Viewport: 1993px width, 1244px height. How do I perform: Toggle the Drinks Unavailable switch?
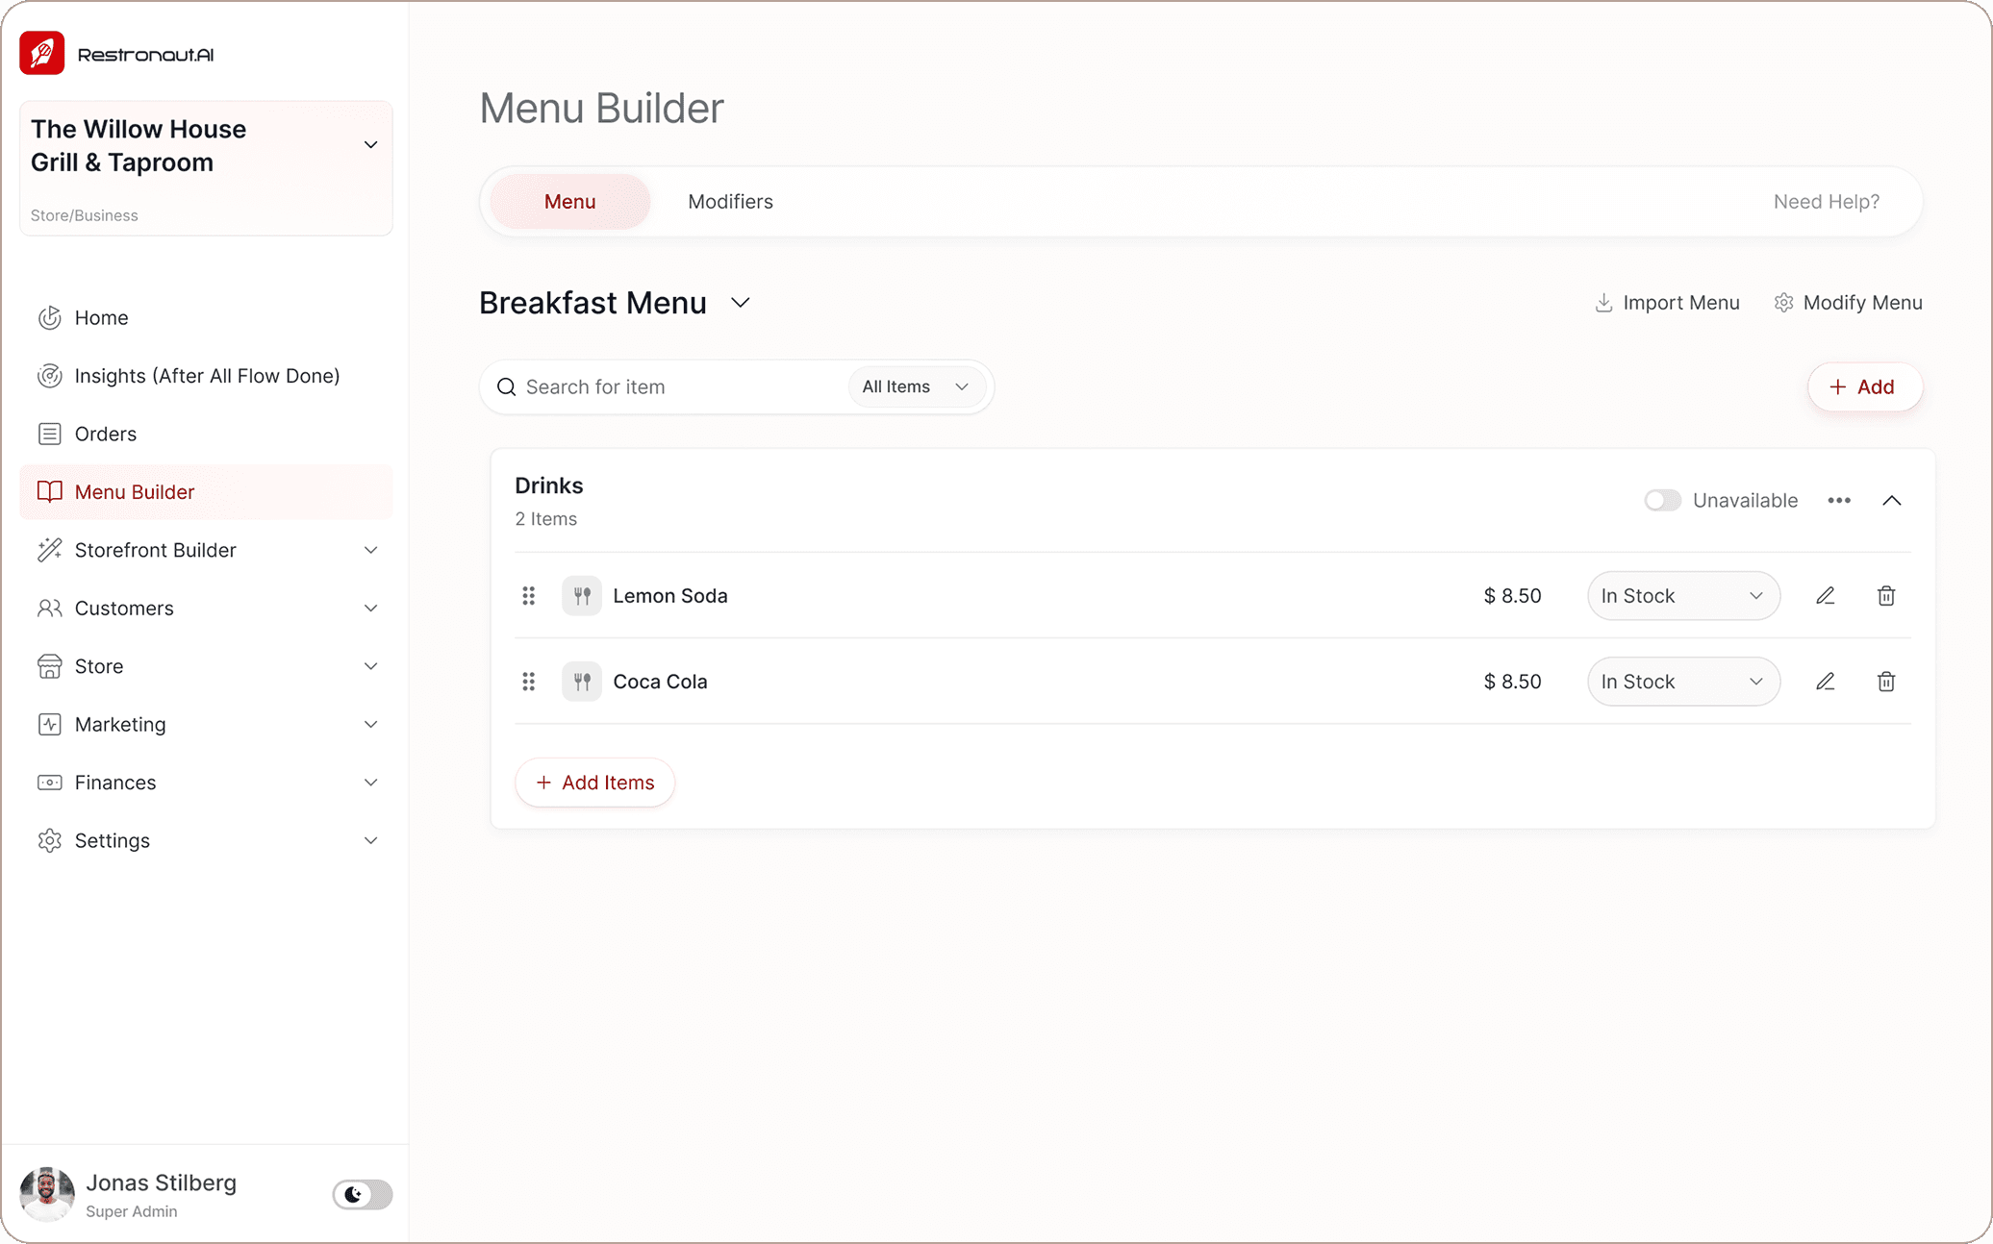(x=1662, y=500)
